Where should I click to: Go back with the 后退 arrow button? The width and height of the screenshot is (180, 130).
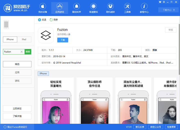pos(42,20)
